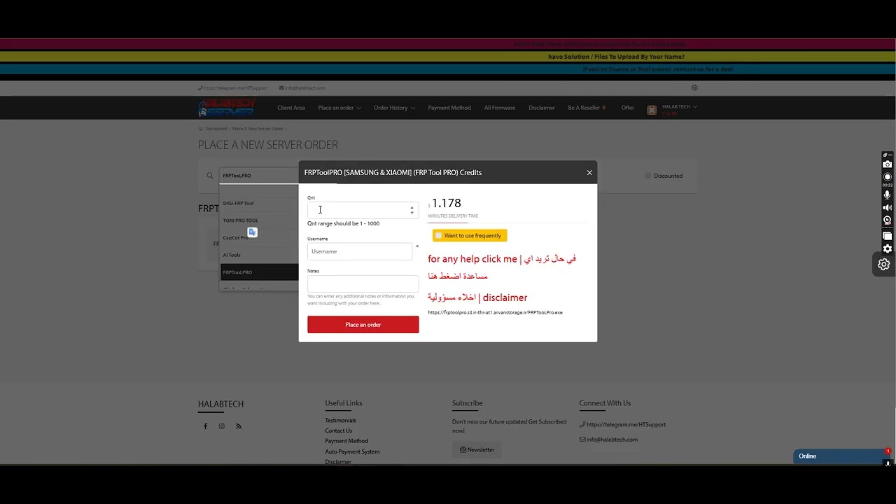Click the Qnt quantity input field
Image resolution: width=896 pixels, height=504 pixels.
363,210
